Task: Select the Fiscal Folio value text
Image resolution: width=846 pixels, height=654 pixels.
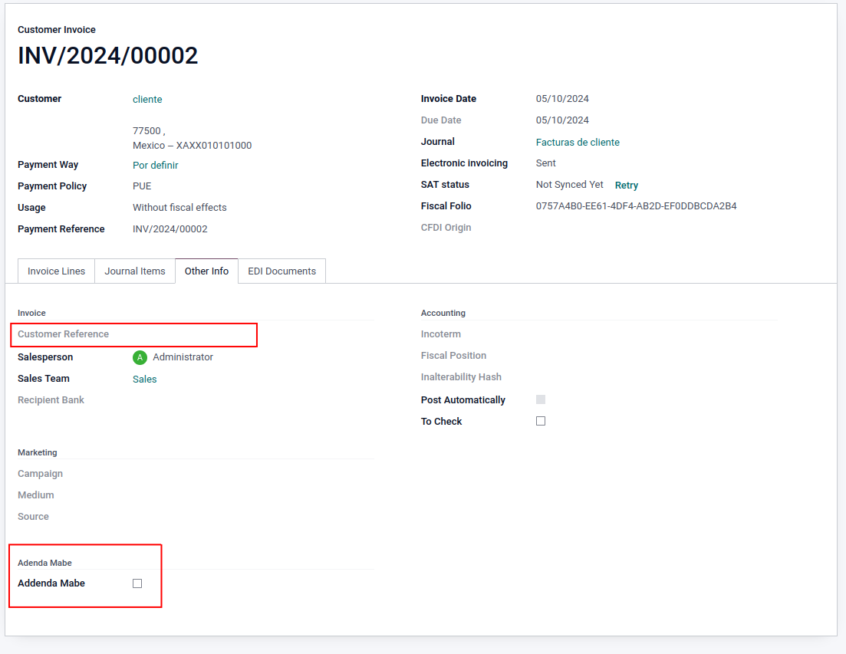Action: point(636,206)
